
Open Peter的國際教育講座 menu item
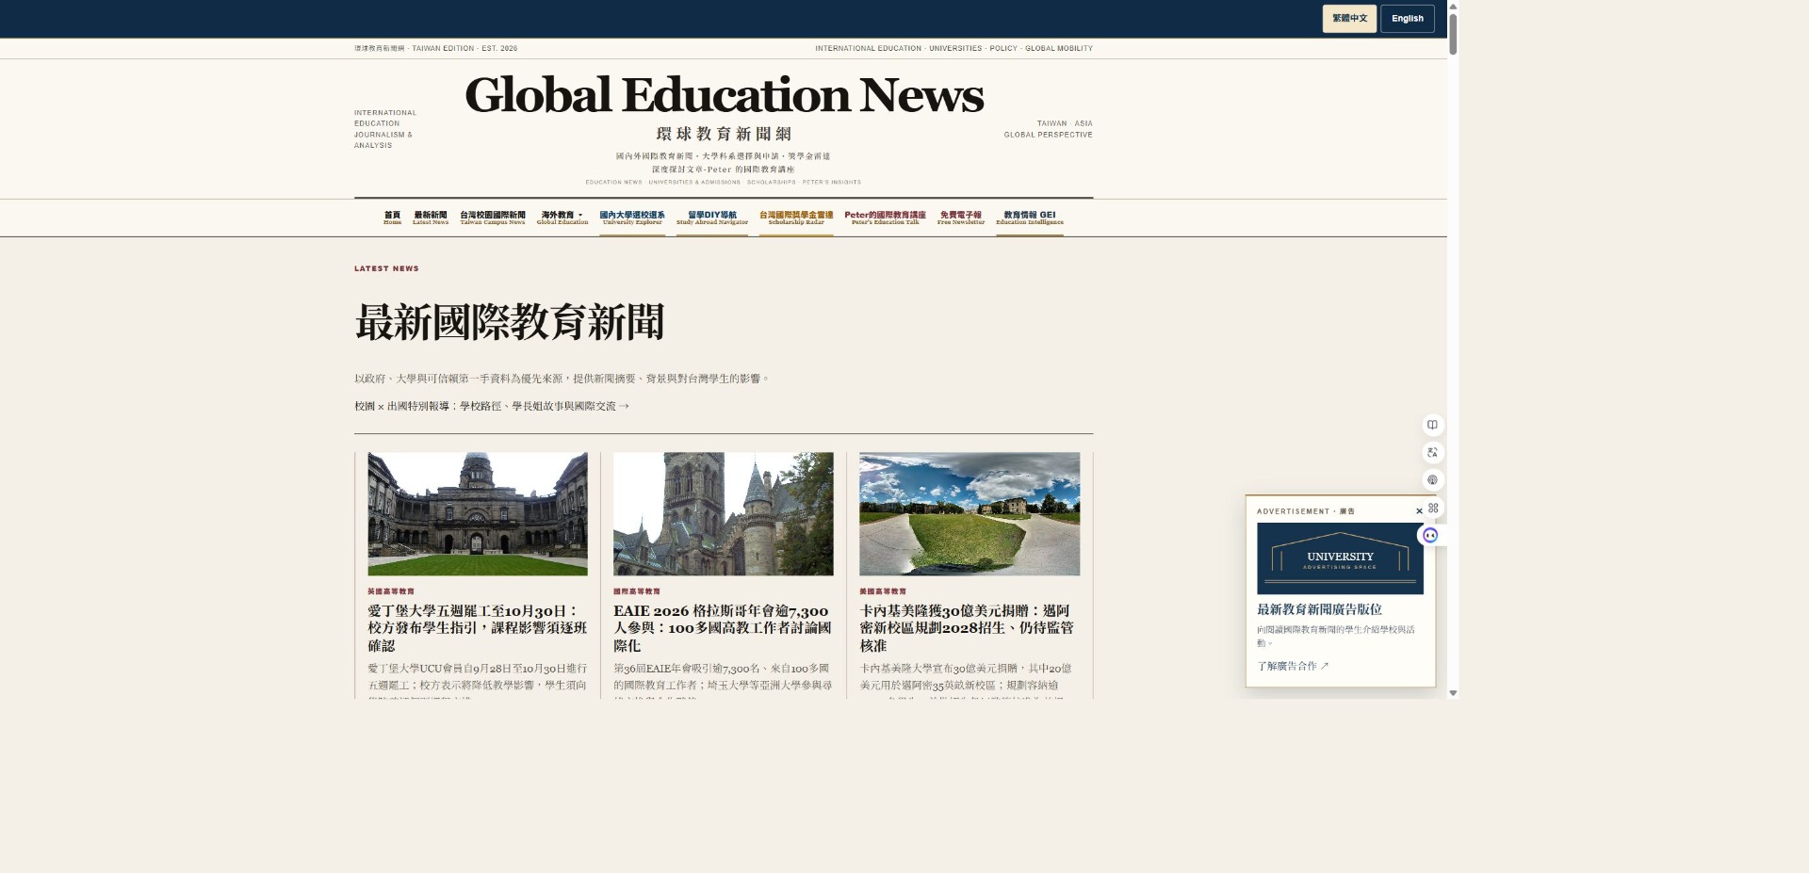pyautogui.click(x=885, y=218)
